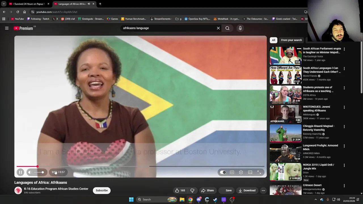The height and width of the screenshot is (204, 363).
Task: Like the video (165 likes)
Action: [x=180, y=190]
